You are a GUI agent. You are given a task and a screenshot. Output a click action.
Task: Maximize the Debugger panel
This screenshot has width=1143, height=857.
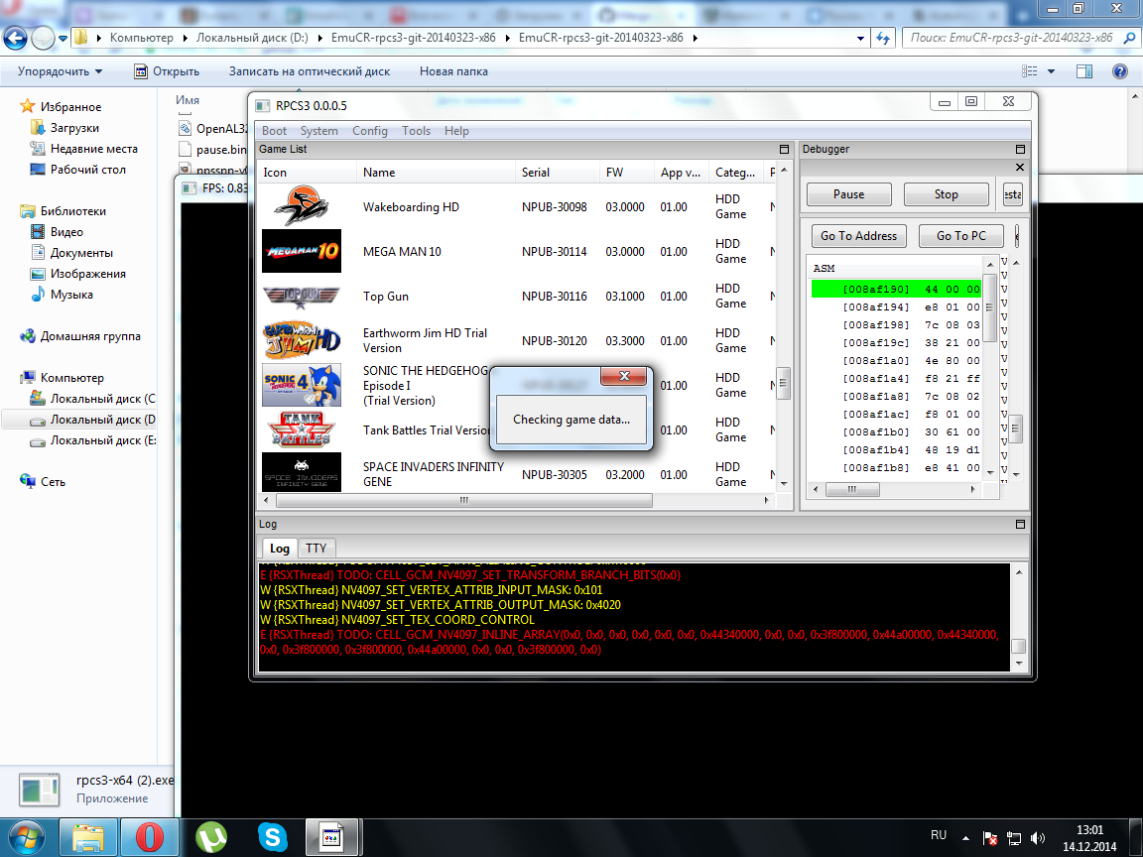point(1020,149)
